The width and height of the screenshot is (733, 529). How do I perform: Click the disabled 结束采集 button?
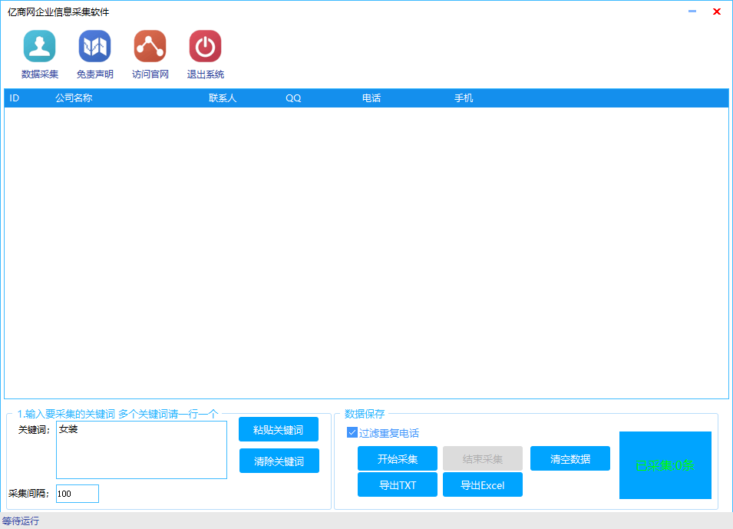click(x=483, y=458)
